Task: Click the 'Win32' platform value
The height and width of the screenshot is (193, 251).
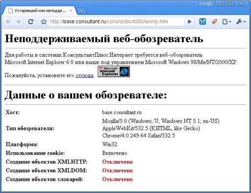Action: [x=109, y=145]
